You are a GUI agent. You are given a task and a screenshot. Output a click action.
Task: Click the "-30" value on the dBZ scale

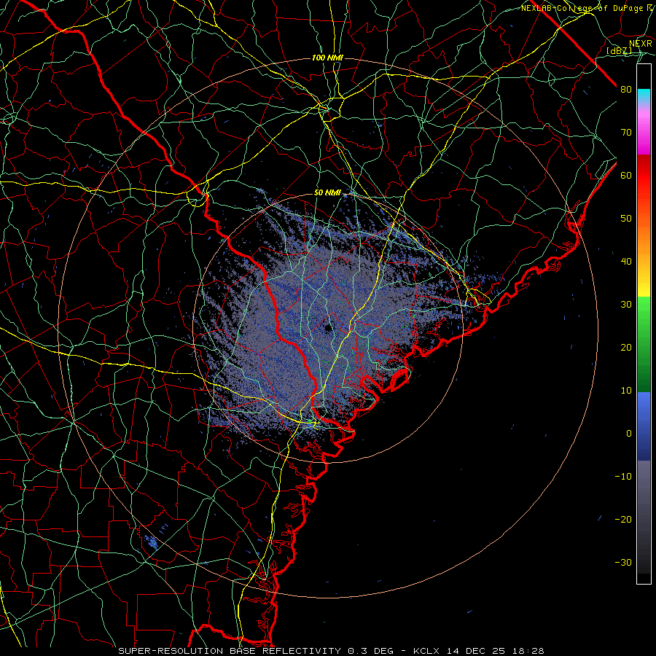point(623,563)
